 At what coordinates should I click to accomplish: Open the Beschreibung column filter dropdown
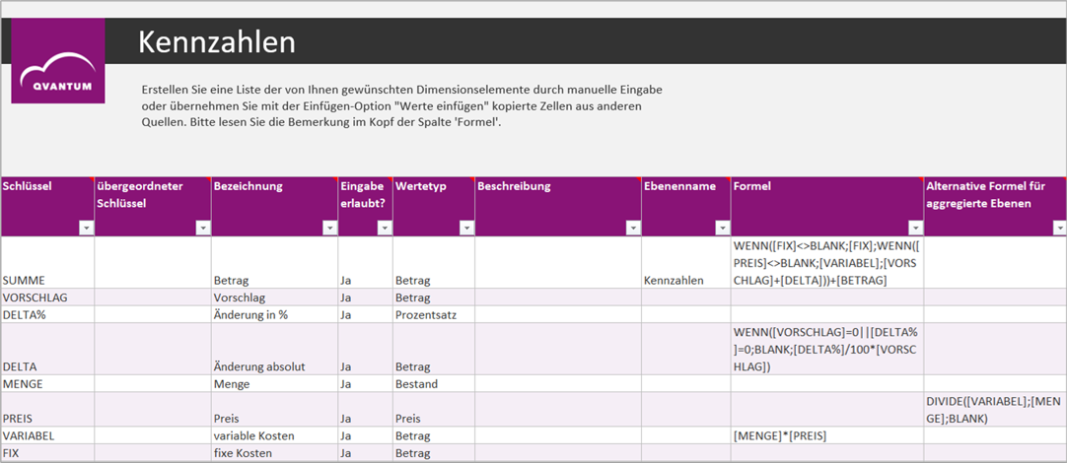pos(632,228)
